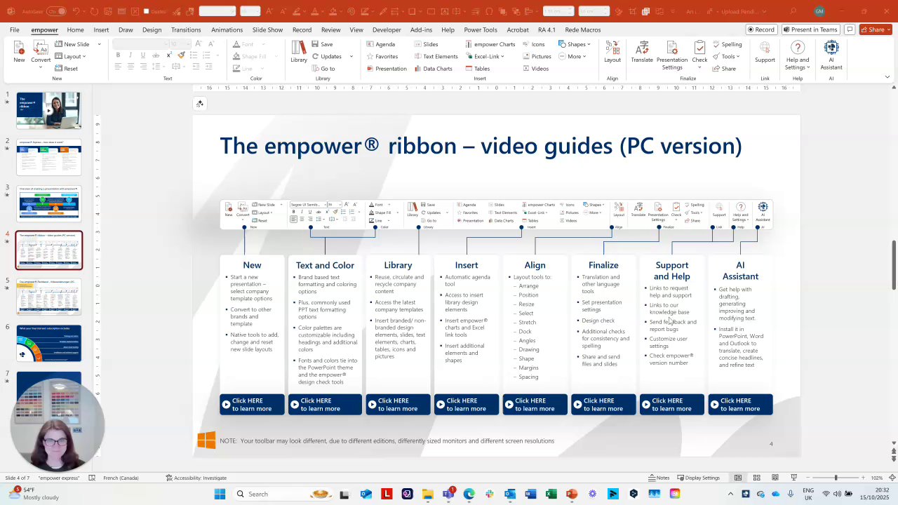
Task: Switch to the Home tab
Action: pyautogui.click(x=75, y=29)
